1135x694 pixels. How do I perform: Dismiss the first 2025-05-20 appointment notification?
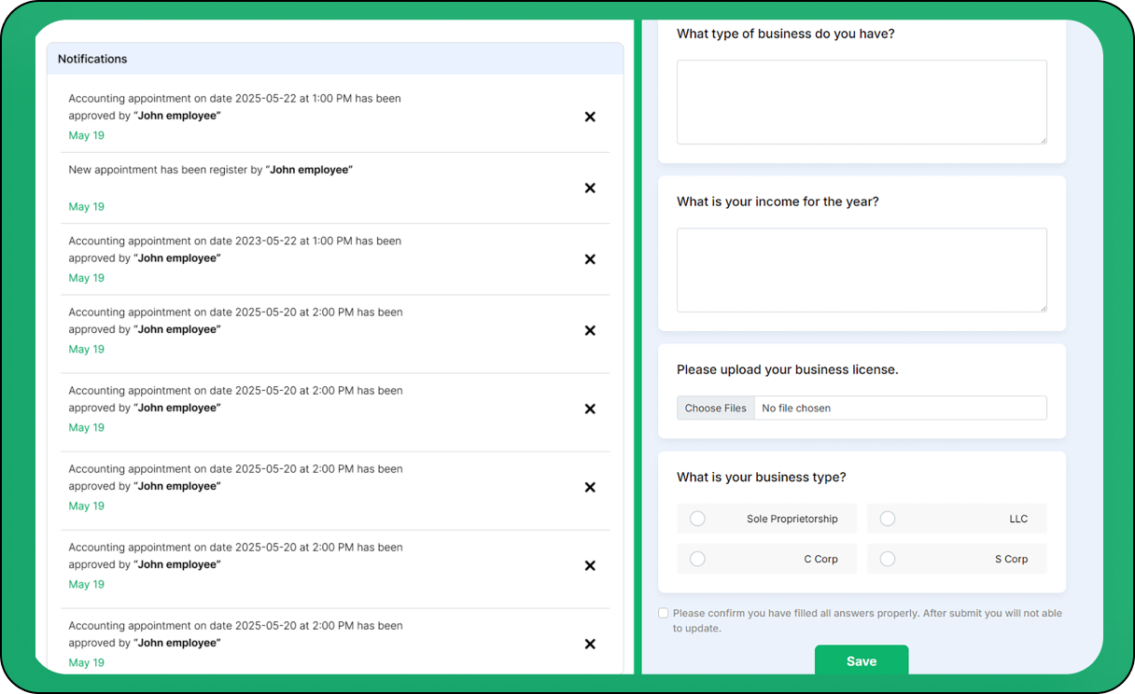click(x=590, y=330)
